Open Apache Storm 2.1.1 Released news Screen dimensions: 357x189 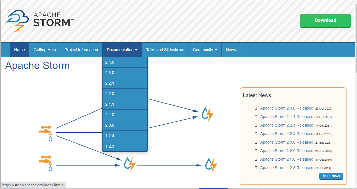287,117
